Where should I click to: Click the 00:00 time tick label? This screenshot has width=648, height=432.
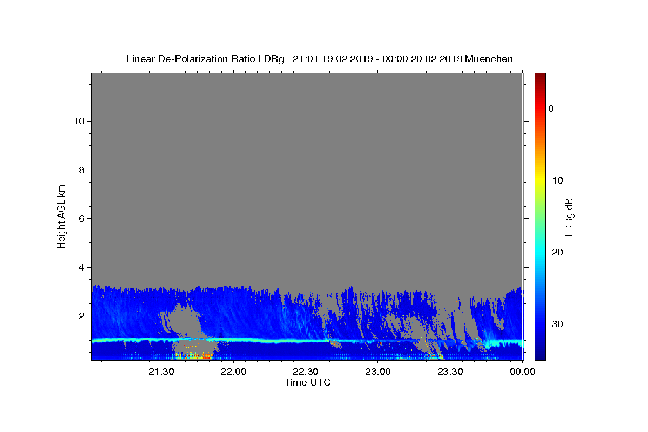(522, 372)
